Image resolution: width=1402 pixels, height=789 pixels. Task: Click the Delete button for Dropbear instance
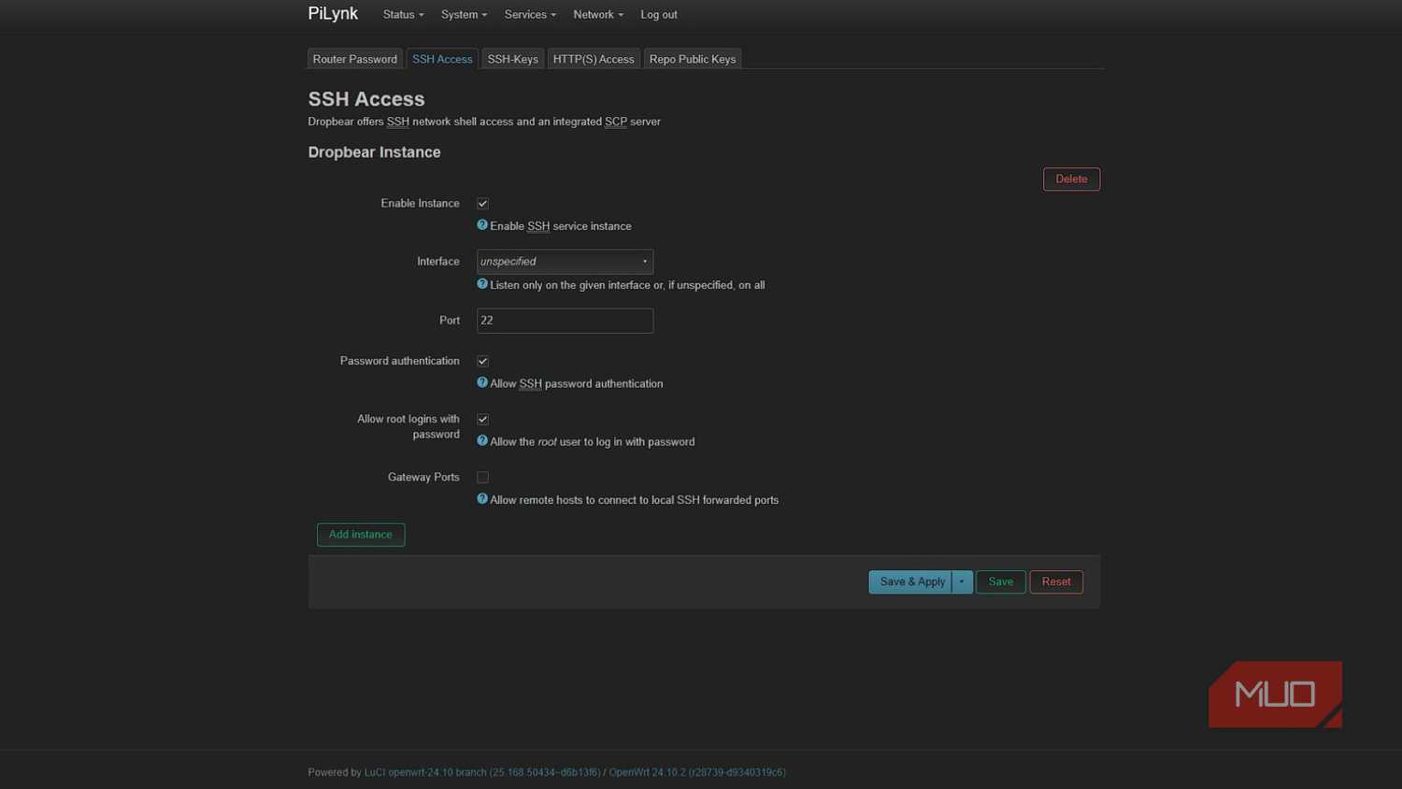click(1071, 179)
